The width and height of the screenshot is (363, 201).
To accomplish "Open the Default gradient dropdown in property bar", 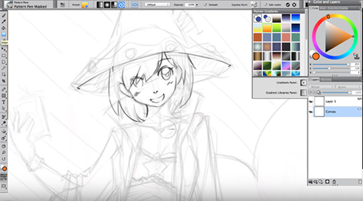I will click(x=157, y=5).
